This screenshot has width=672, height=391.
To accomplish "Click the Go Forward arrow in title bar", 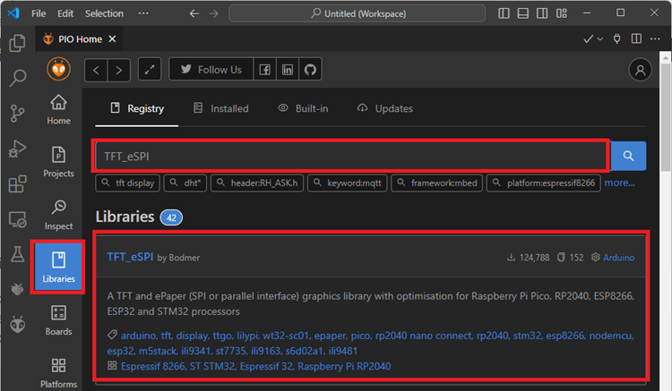I will (213, 13).
